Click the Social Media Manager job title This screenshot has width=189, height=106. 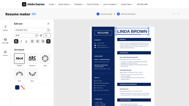coord(125,70)
